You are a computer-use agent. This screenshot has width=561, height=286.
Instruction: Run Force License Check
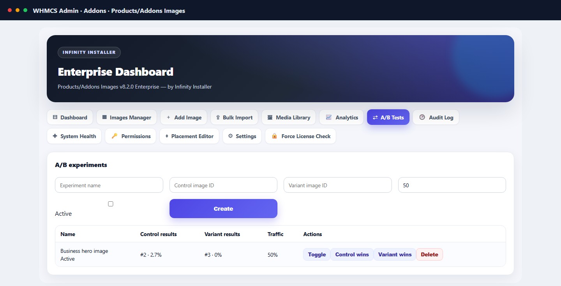coord(300,136)
